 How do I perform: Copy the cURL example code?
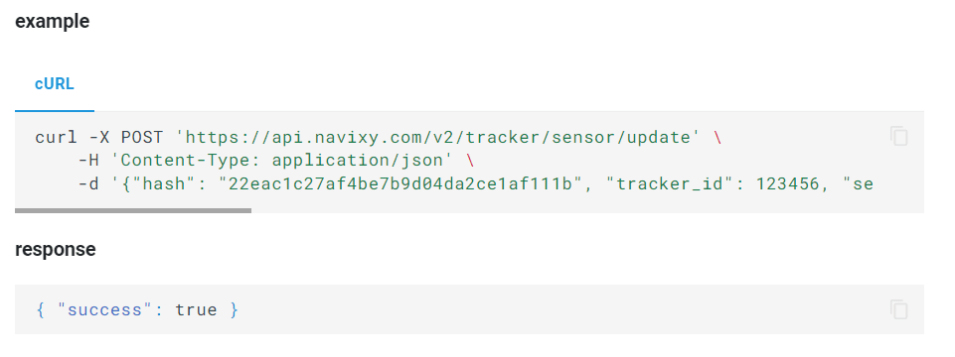(898, 136)
